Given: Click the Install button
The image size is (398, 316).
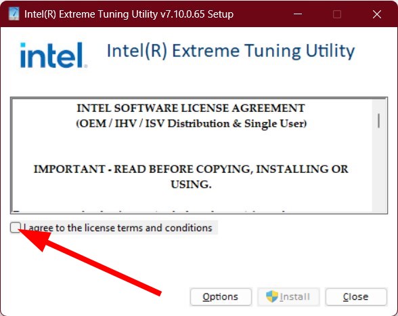Looking at the screenshot, I should (x=288, y=297).
